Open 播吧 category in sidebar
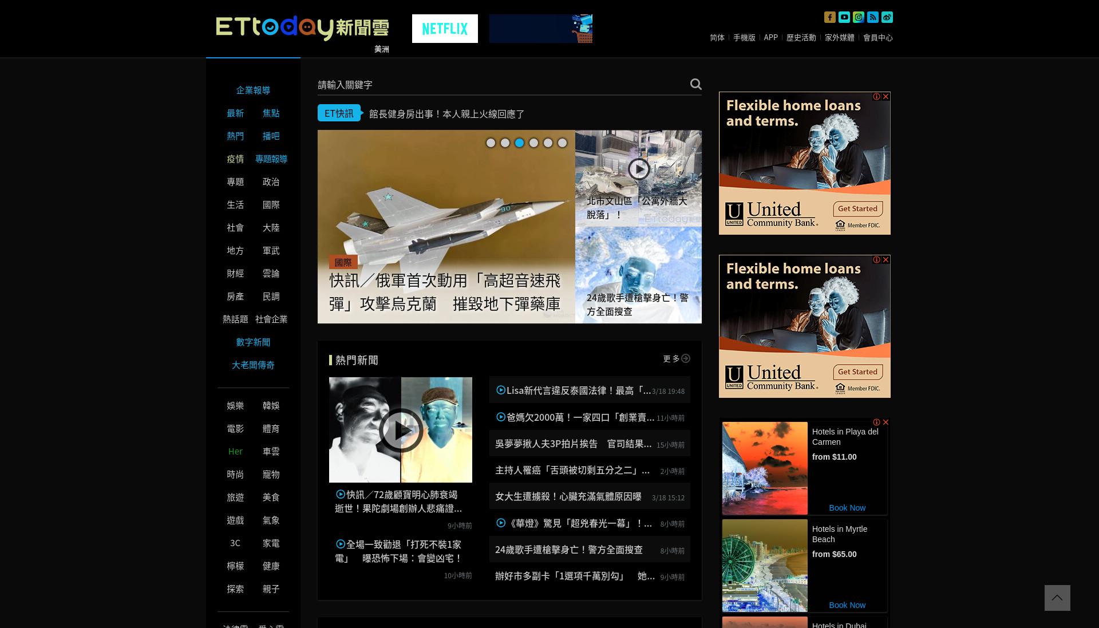The image size is (1099, 628). (x=271, y=136)
